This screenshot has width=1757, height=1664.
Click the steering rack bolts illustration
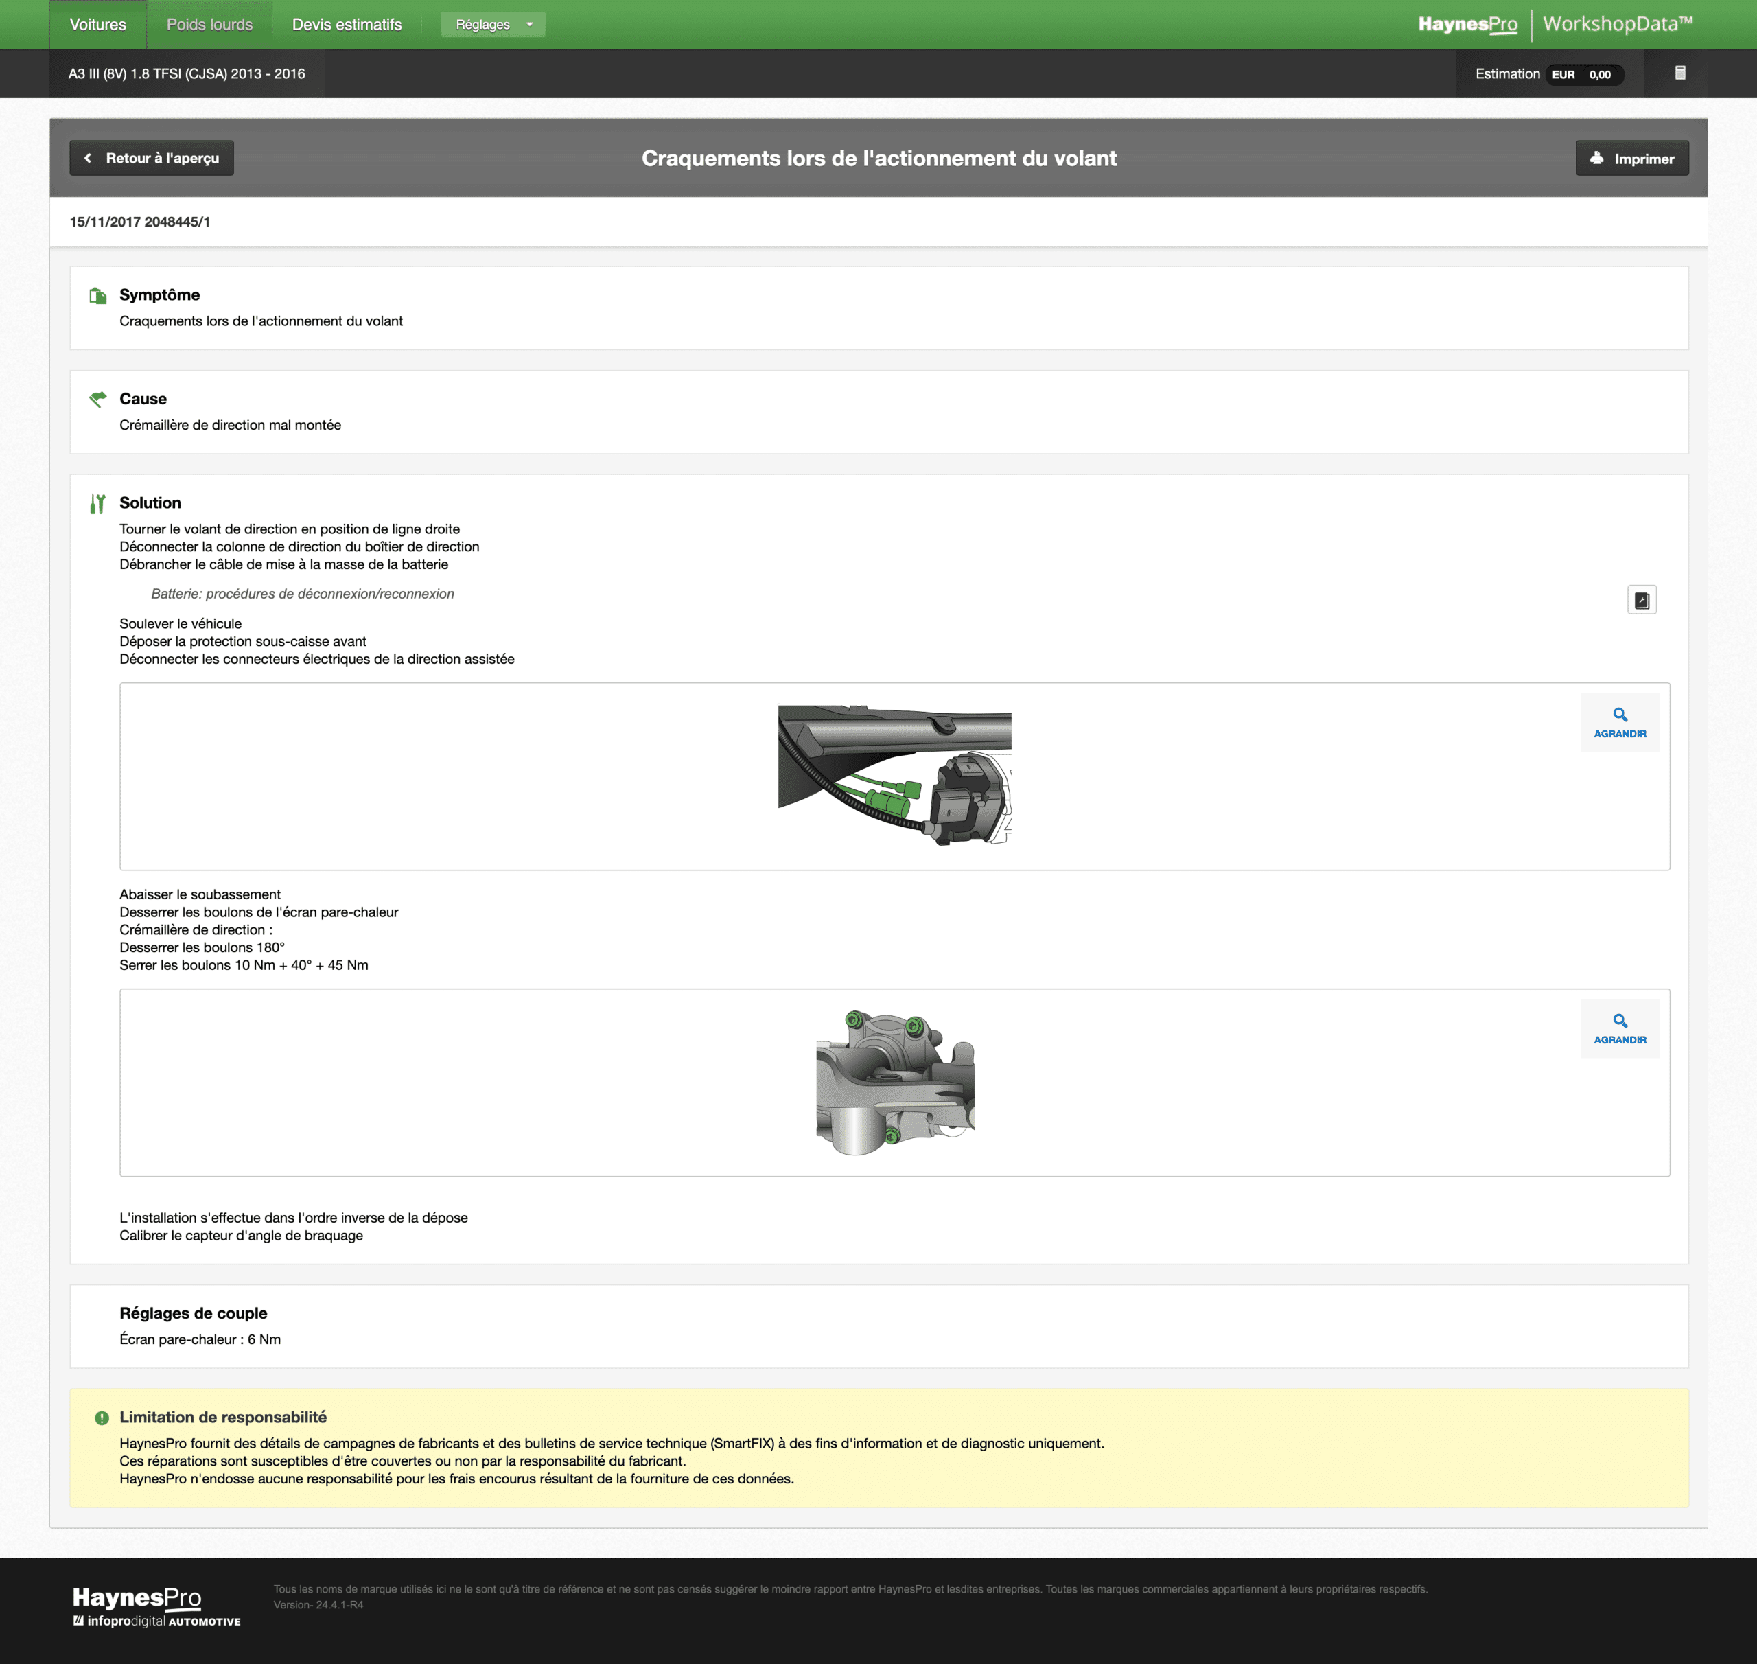[894, 1082]
